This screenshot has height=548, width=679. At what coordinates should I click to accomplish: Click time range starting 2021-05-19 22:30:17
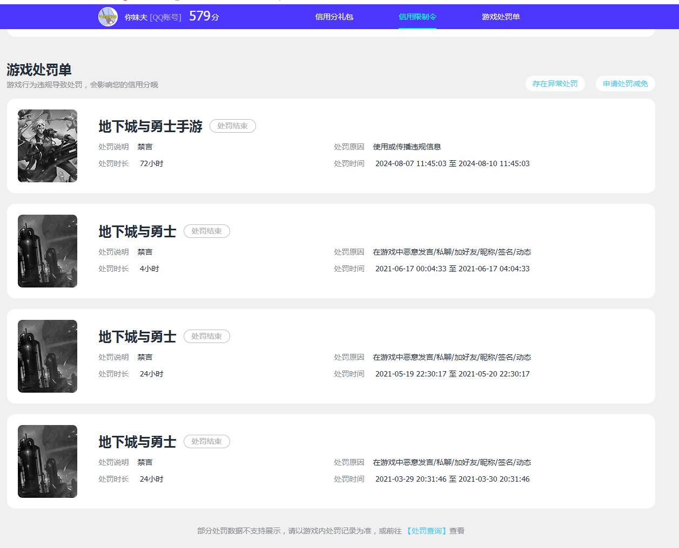pos(452,374)
